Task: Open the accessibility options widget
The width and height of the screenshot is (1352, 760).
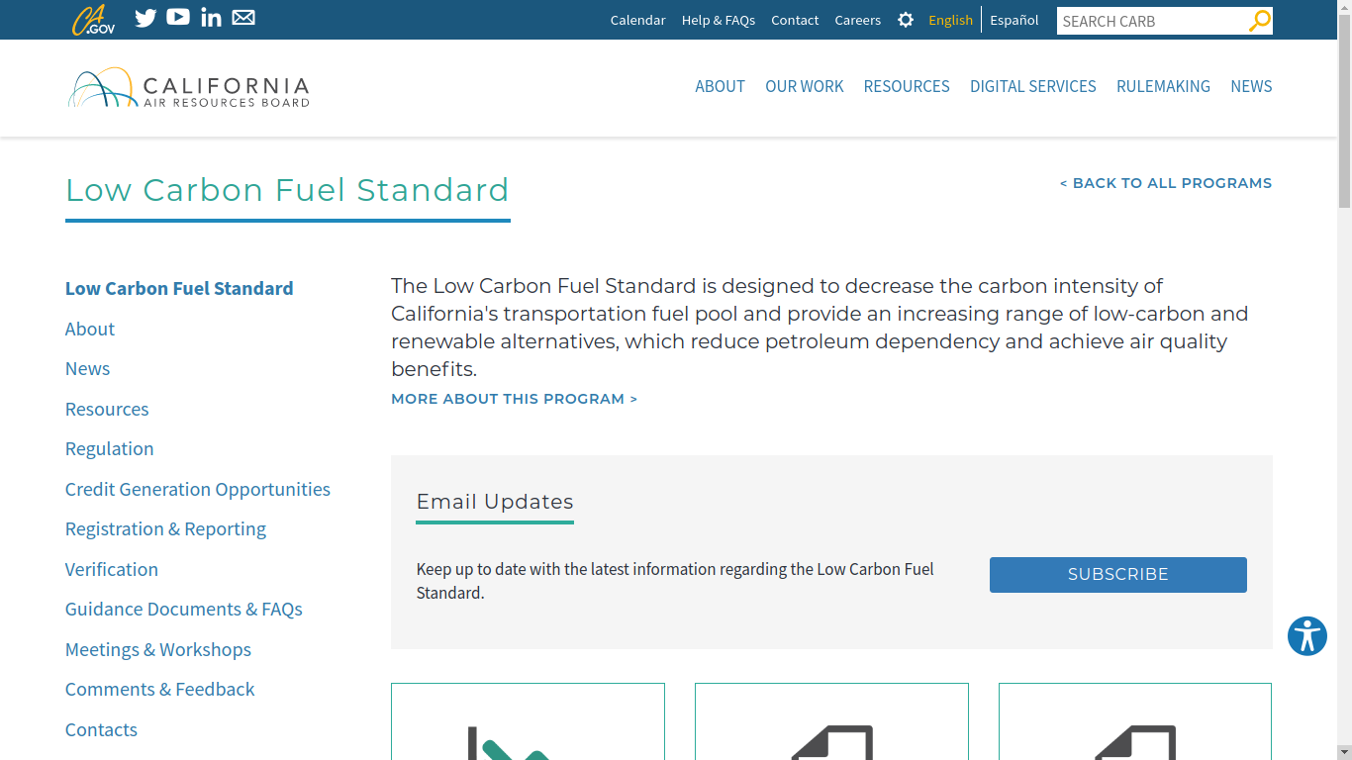Action: pyautogui.click(x=1306, y=636)
